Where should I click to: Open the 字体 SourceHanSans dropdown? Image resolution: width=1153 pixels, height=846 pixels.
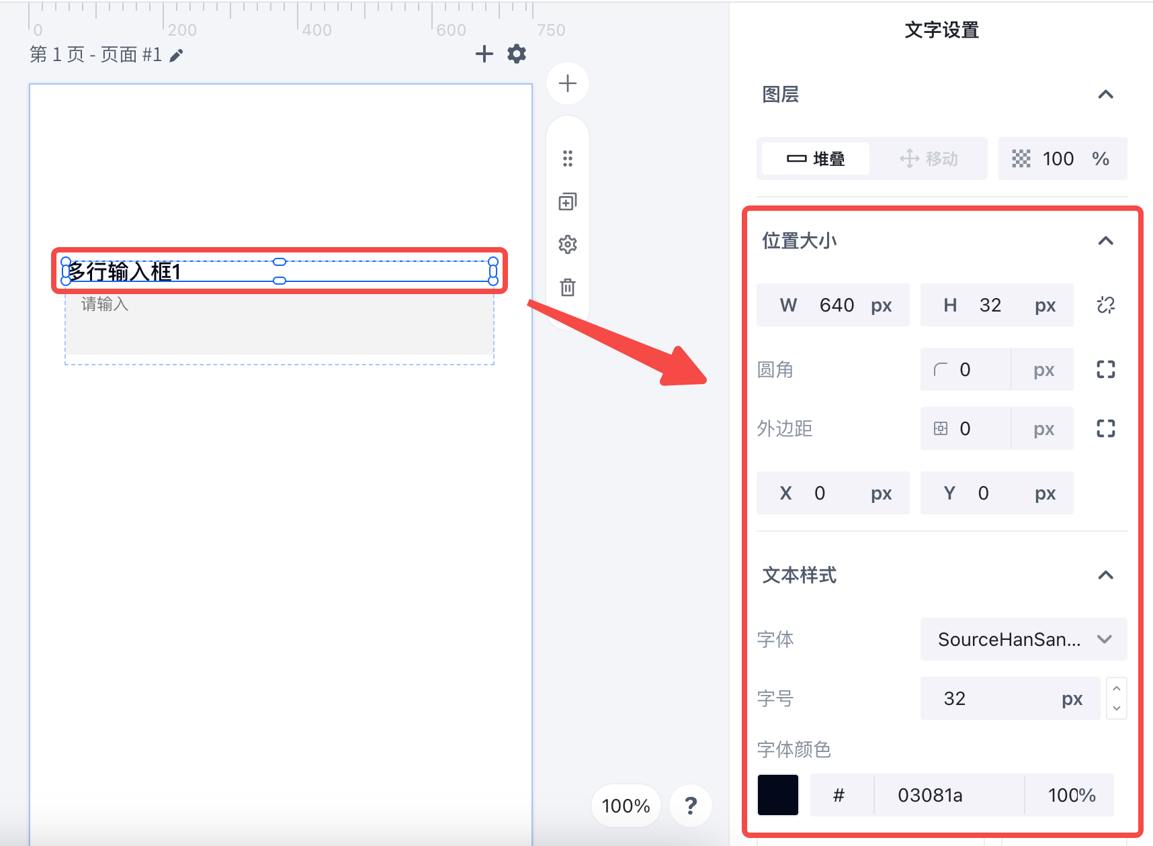click(1024, 639)
